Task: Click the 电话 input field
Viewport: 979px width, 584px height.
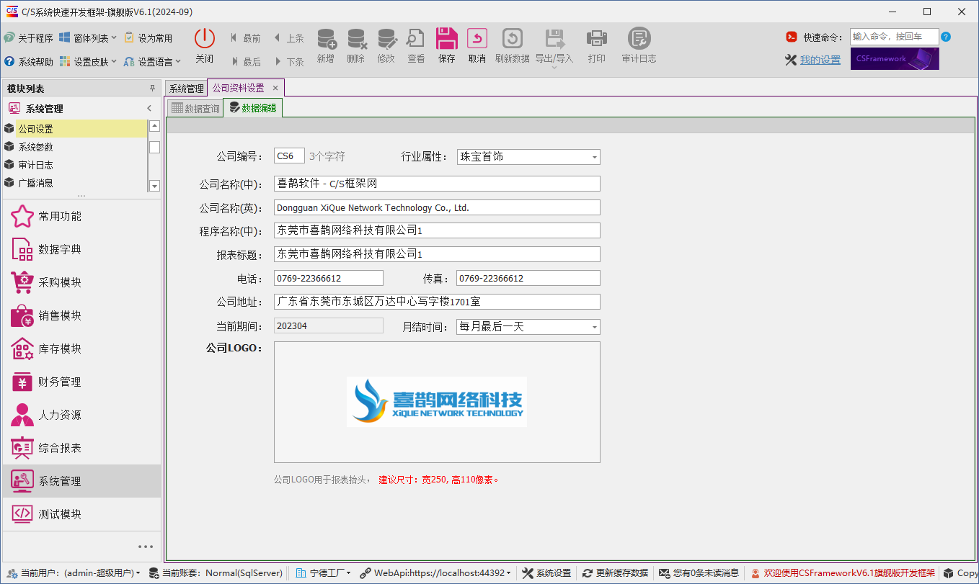Action: point(329,278)
